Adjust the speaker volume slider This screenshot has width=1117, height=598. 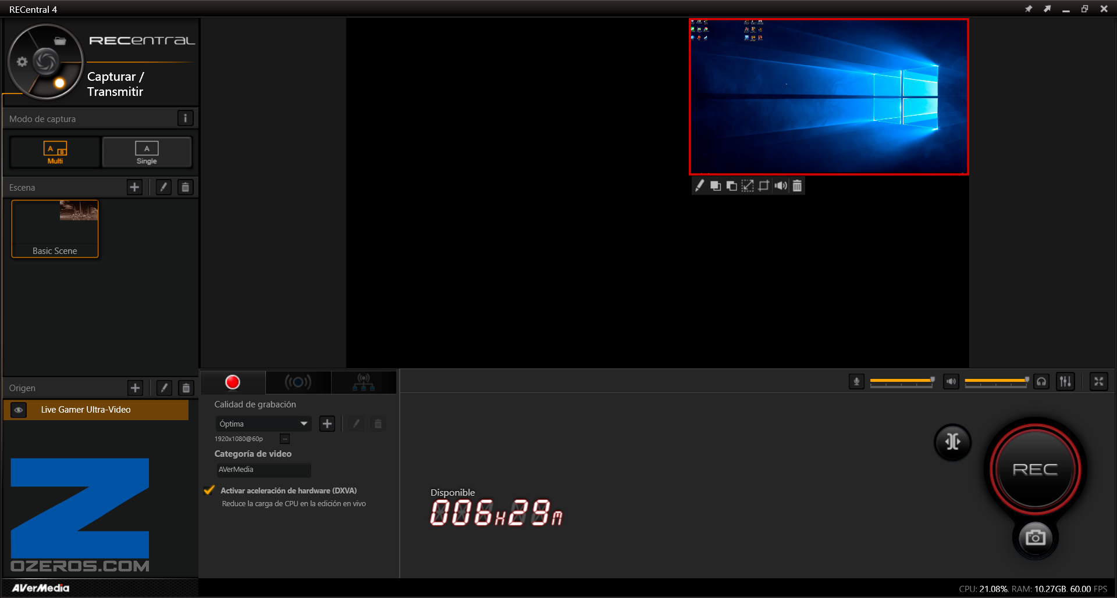click(x=997, y=381)
